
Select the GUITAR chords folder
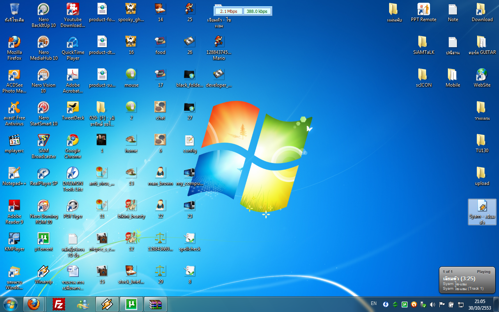tap(482, 45)
